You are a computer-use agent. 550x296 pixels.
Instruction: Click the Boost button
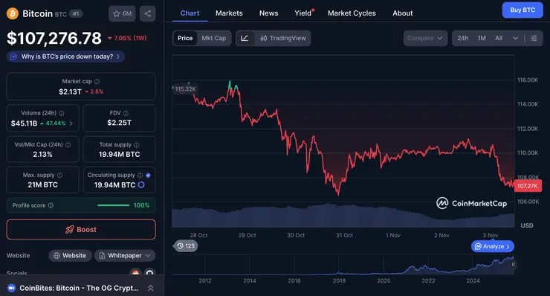coord(81,230)
